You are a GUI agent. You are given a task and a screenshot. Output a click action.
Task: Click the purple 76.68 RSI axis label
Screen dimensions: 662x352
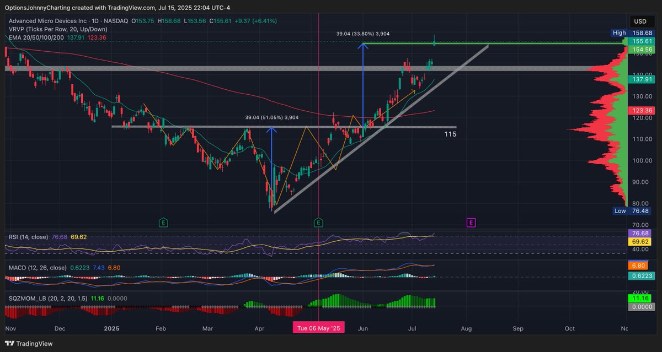click(640, 234)
